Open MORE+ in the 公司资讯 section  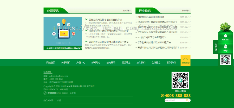[x=127, y=11]
